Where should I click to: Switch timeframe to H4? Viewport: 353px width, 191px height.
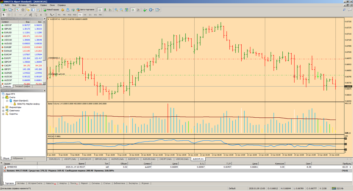coord(85,15)
